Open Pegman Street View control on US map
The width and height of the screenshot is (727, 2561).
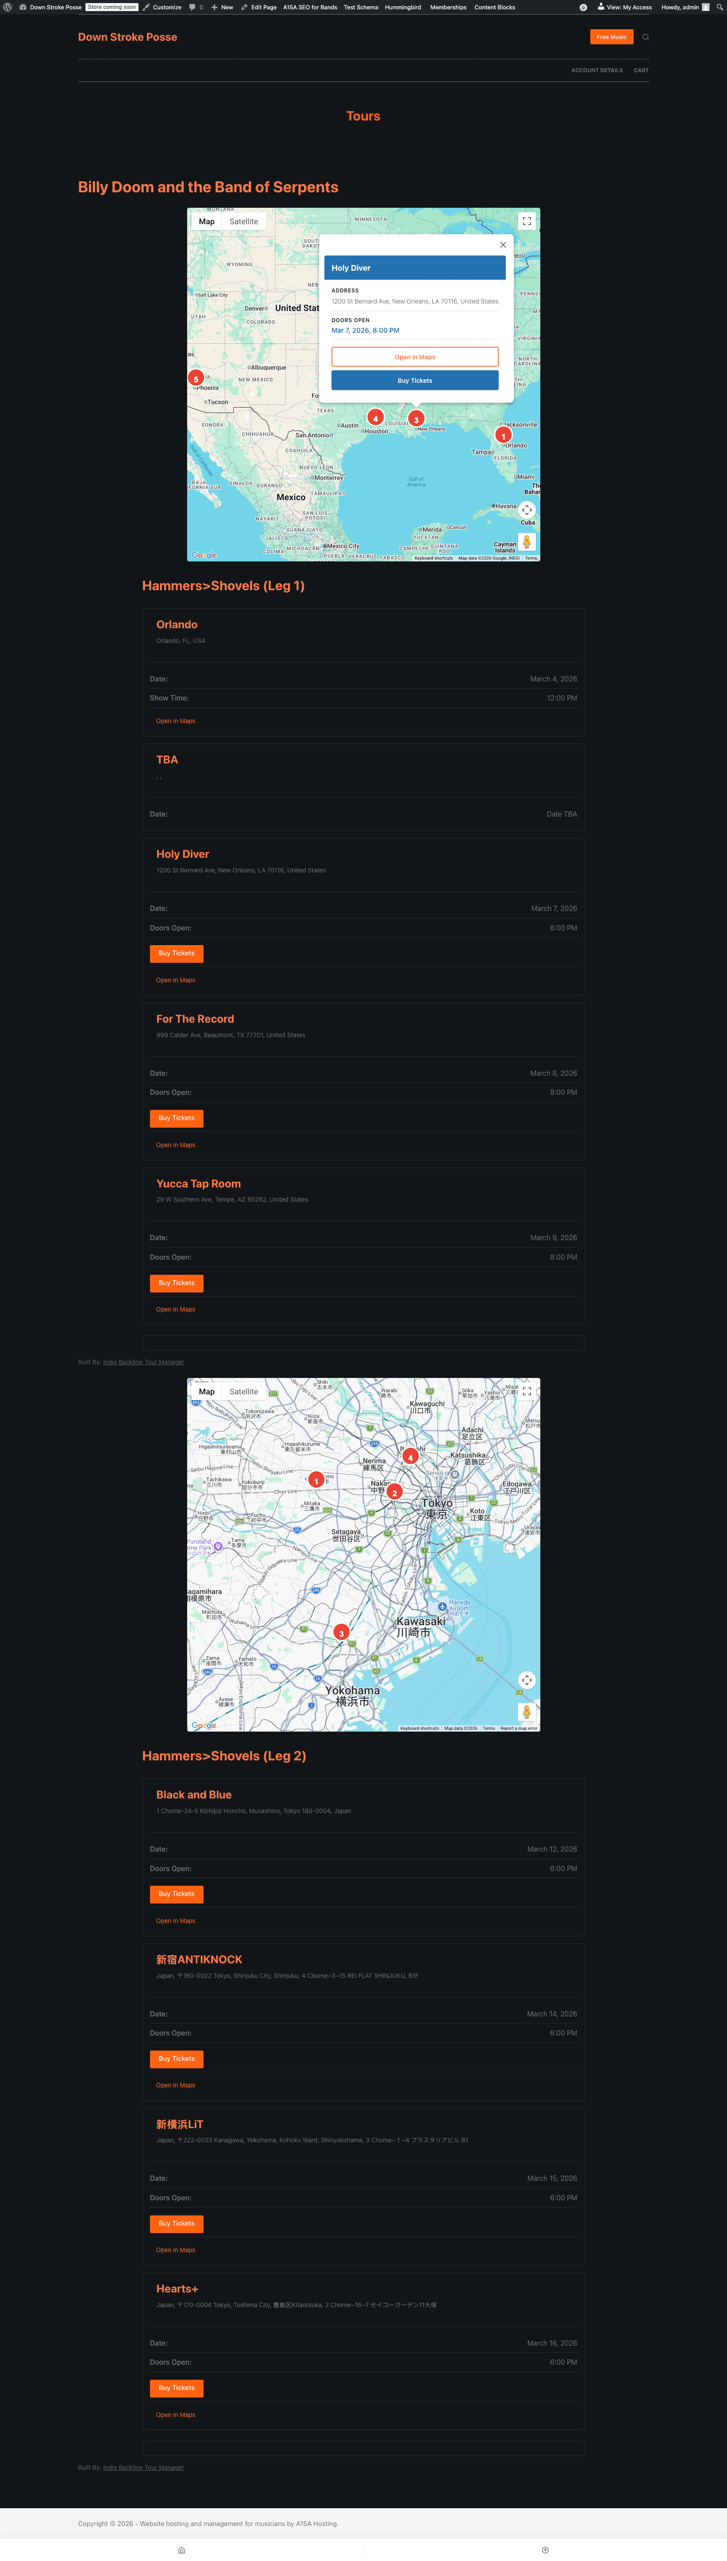[527, 542]
